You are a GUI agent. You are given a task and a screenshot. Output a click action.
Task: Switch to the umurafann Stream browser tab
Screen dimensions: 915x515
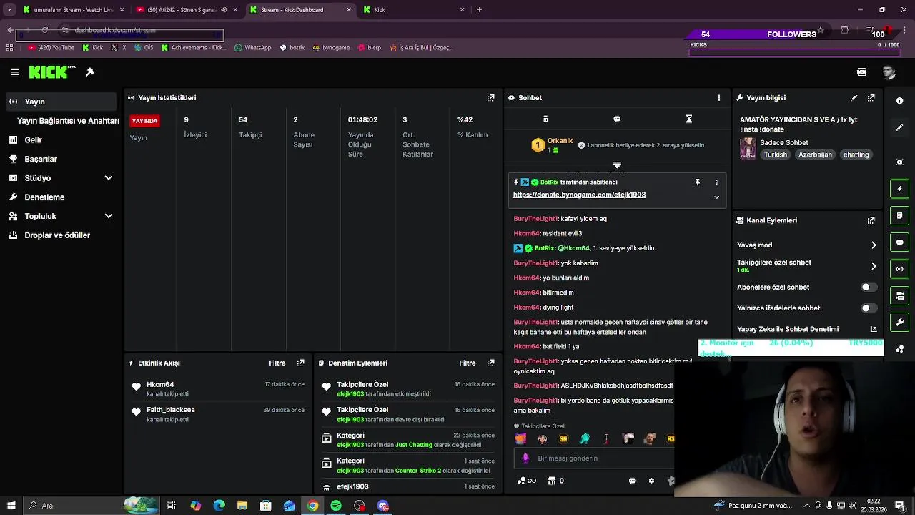pyautogui.click(x=74, y=10)
